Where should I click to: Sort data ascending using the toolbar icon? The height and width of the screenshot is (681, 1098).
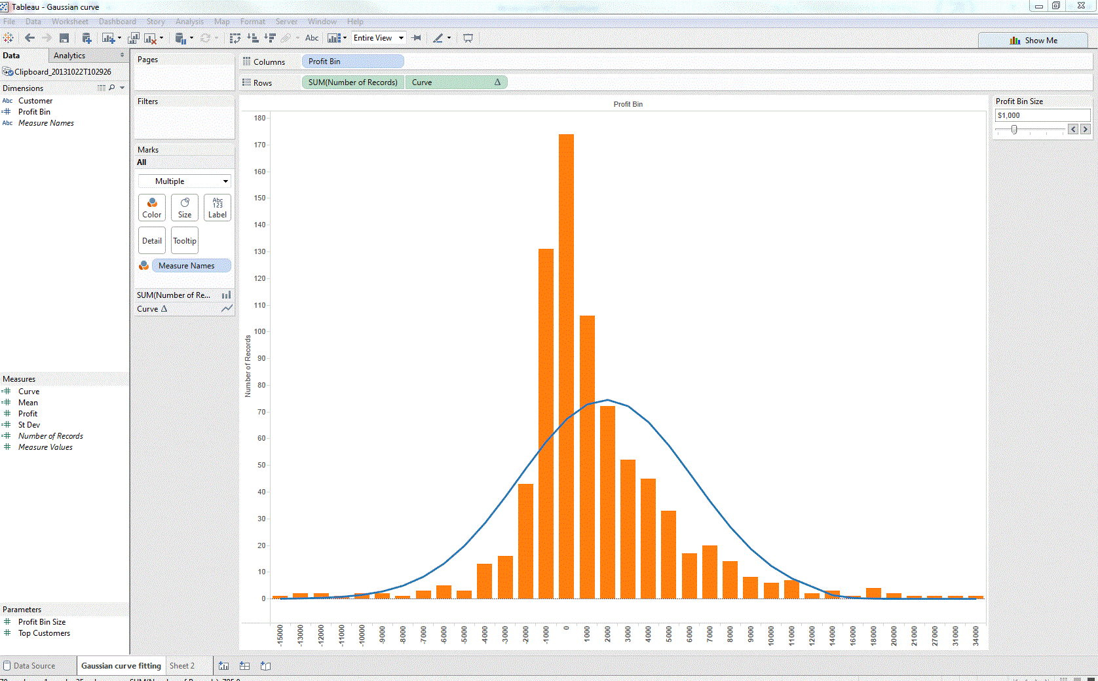252,38
